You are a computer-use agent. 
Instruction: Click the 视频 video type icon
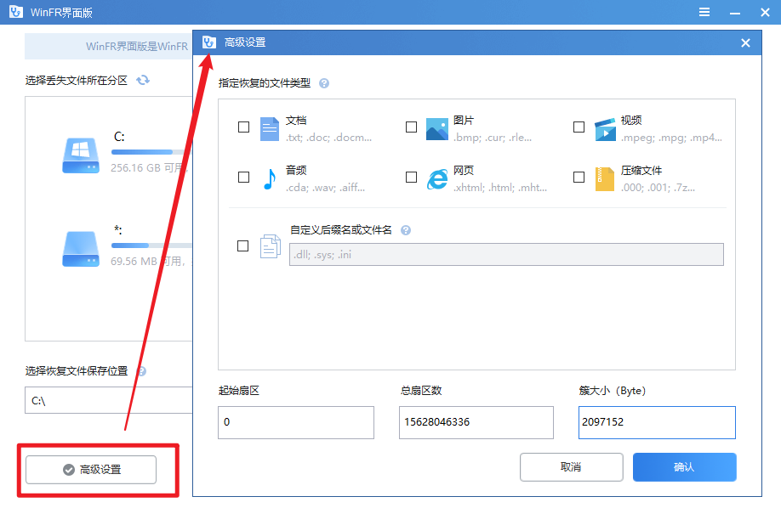pyautogui.click(x=605, y=129)
